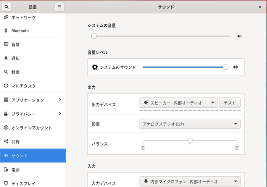Open the アナログステレオ出力 settings dropdown
Viewport: 267px width, 187px height.
click(x=190, y=124)
